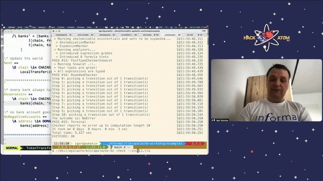Click '\E chain \in CHAINS' line

[x=31, y=67]
